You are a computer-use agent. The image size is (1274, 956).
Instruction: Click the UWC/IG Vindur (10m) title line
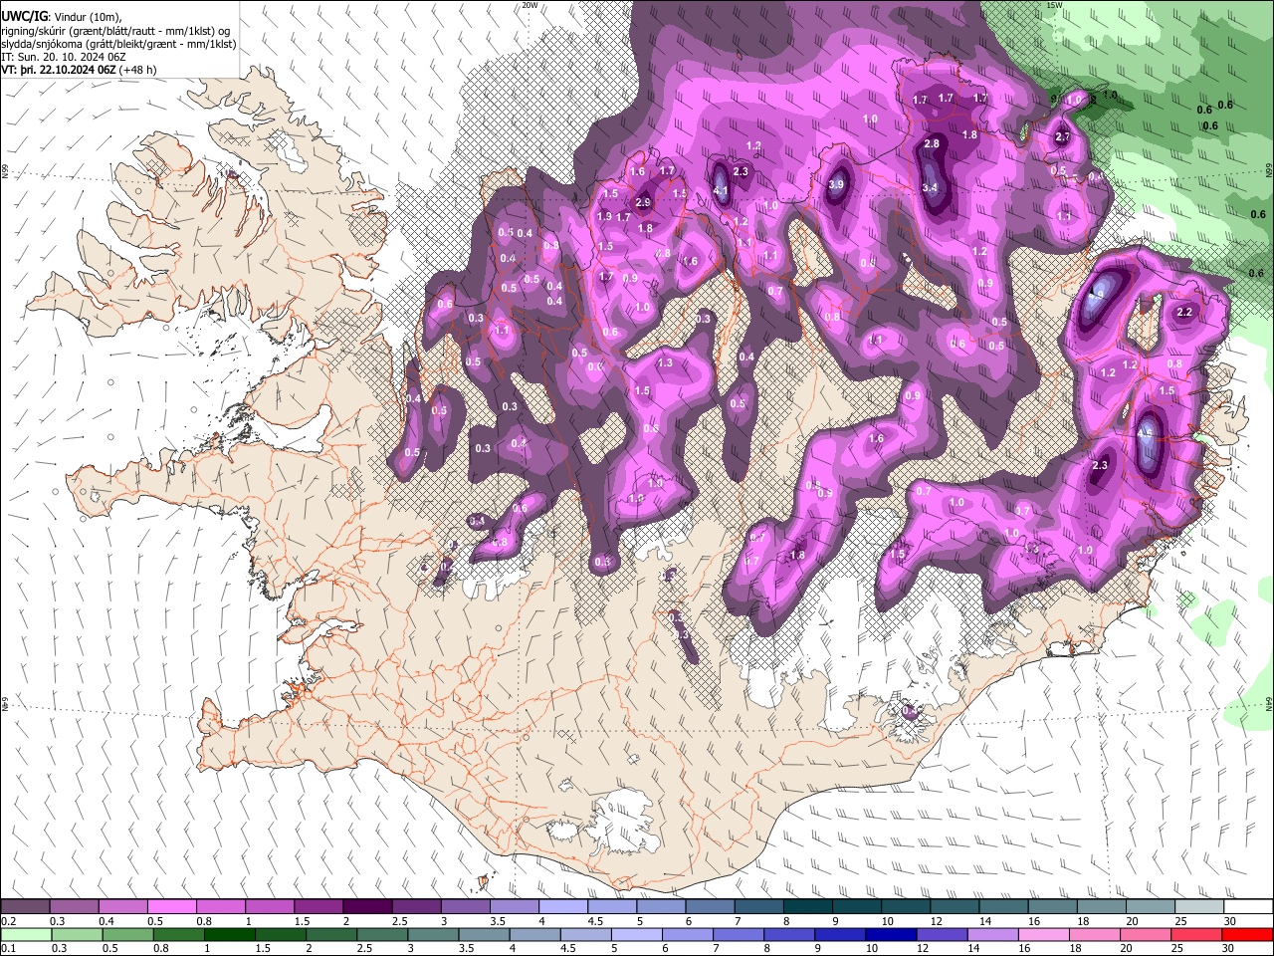pyautogui.click(x=61, y=17)
